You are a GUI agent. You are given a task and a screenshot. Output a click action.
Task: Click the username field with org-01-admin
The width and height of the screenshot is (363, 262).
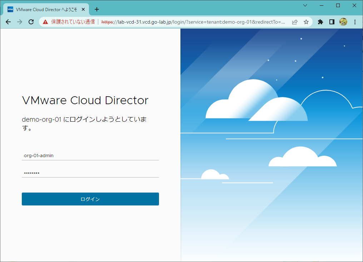[x=90, y=155]
